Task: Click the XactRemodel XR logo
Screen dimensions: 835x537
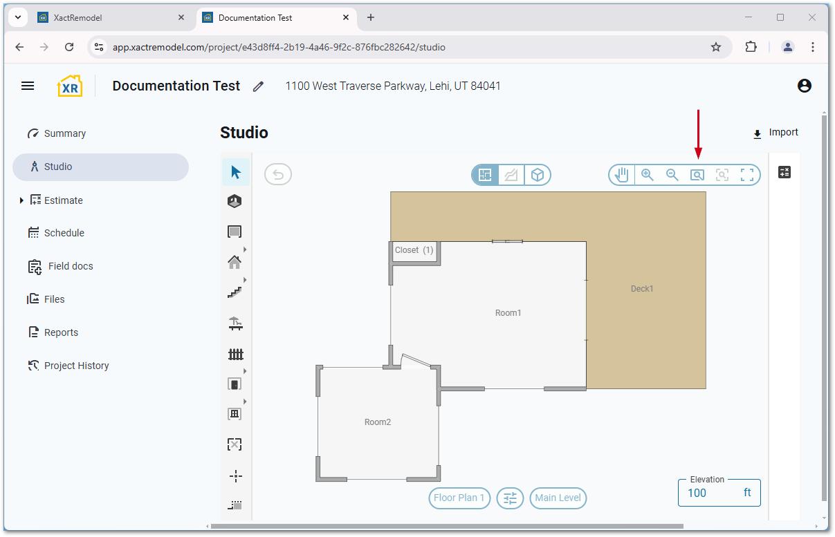Action: pyautogui.click(x=70, y=86)
